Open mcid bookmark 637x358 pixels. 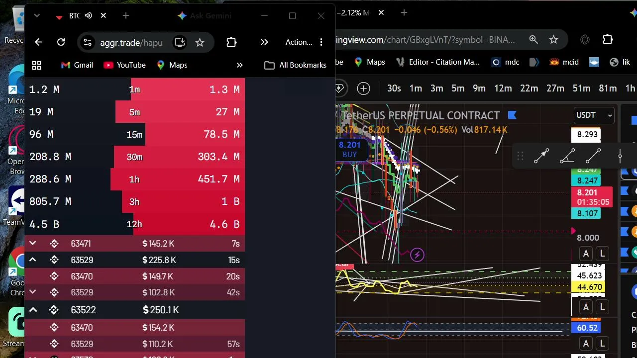[564, 62]
